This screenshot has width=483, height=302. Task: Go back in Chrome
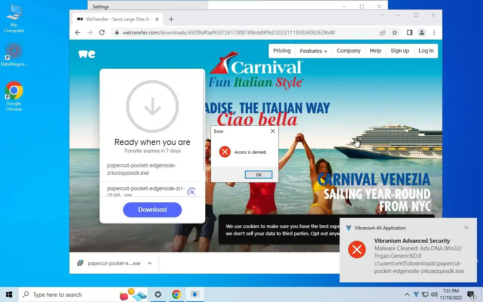point(78,32)
